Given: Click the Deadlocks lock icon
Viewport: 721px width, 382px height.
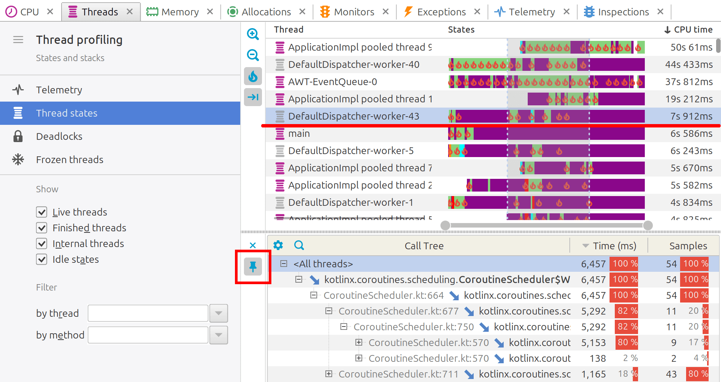Looking at the screenshot, I should click(x=18, y=136).
